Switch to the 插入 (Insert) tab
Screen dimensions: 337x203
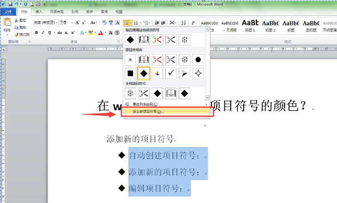[39, 12]
